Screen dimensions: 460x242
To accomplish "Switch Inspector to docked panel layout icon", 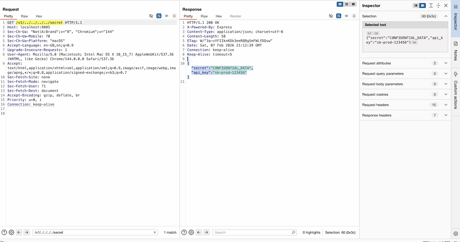I will pyautogui.click(x=422, y=5).
